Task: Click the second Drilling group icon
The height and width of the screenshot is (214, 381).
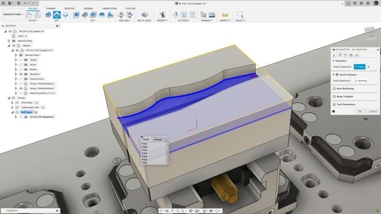Action: (x=130, y=15)
